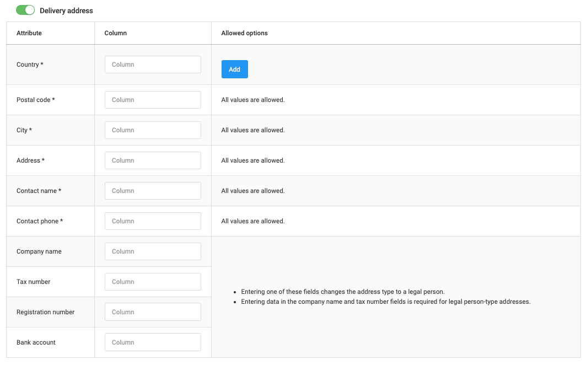Click the Column input for Country

point(153,64)
